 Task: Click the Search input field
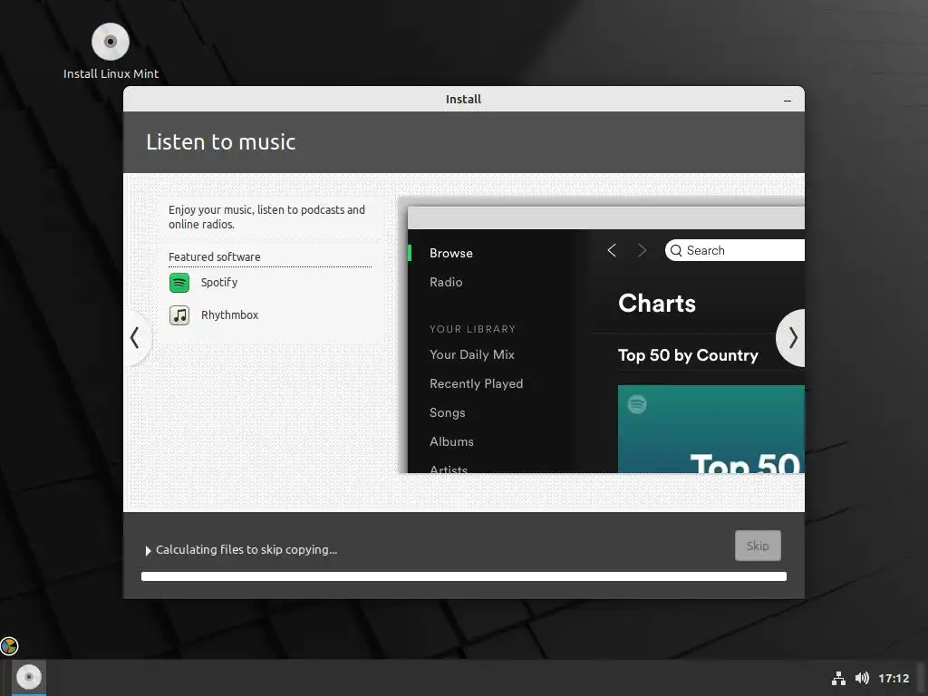(x=734, y=250)
